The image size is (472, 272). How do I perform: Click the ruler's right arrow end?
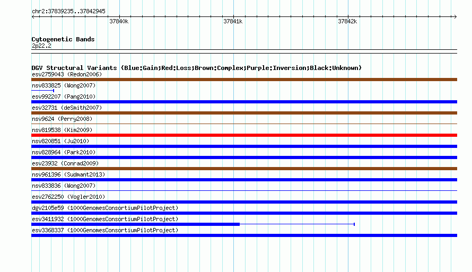456,16
